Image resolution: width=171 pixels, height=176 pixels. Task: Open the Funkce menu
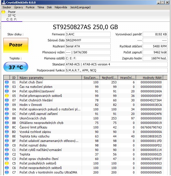click(30, 7)
